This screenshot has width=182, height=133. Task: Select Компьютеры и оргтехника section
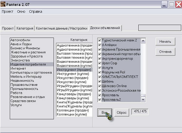tap(32, 73)
